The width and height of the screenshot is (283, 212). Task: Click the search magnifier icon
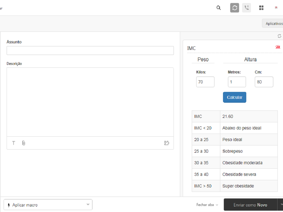tap(219, 8)
